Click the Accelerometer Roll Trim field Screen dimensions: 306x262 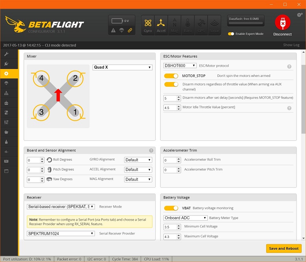172,160
